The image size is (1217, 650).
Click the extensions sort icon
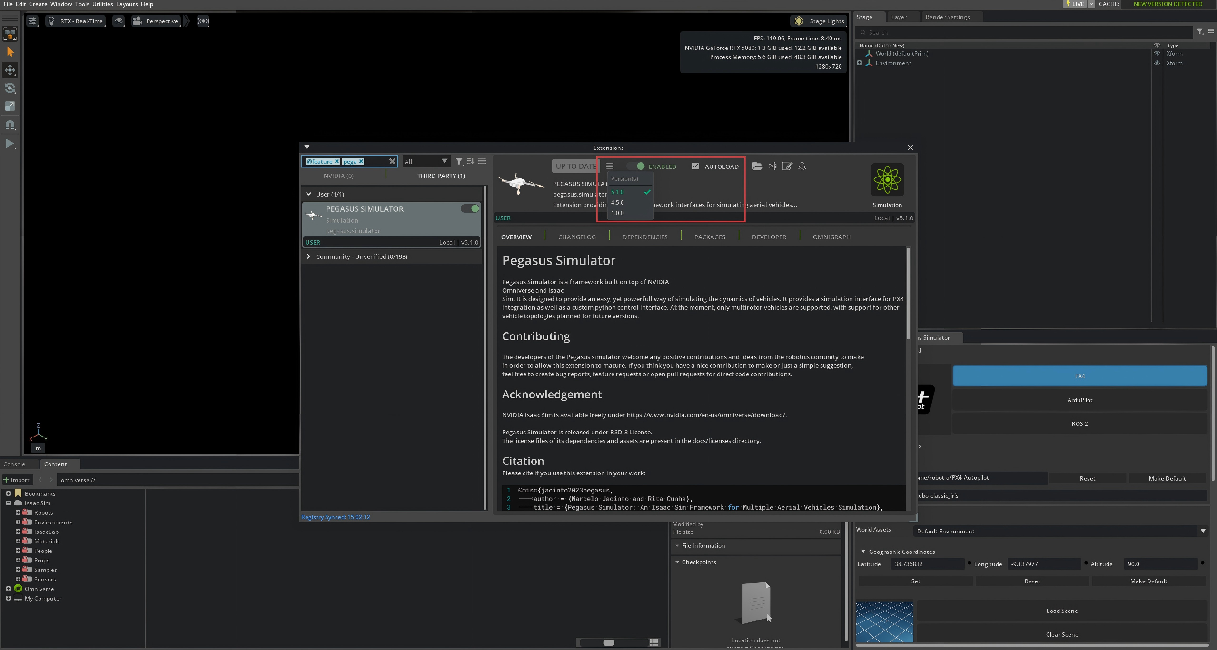point(471,161)
